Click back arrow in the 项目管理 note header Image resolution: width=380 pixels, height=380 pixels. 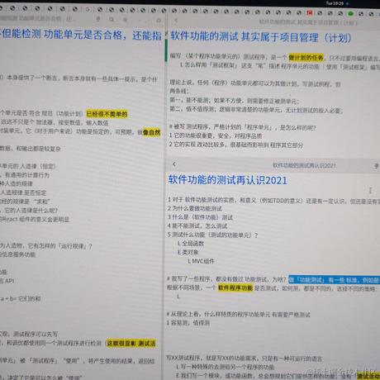coord(176,20)
